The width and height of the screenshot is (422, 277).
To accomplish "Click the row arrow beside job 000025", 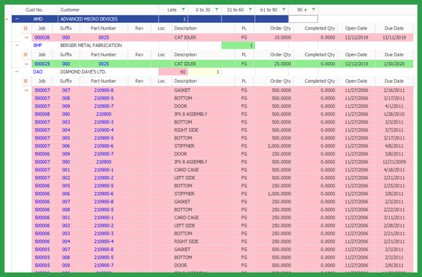I will (26, 64).
